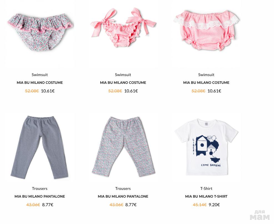Click MIA BU MILANO COSTUME under bow-tie swimsuit

click(x=123, y=83)
